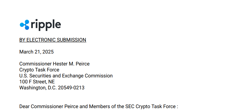
Task: Click the BY ELECTRONIC SUBMISSION underlined heading
Action: coord(53,40)
